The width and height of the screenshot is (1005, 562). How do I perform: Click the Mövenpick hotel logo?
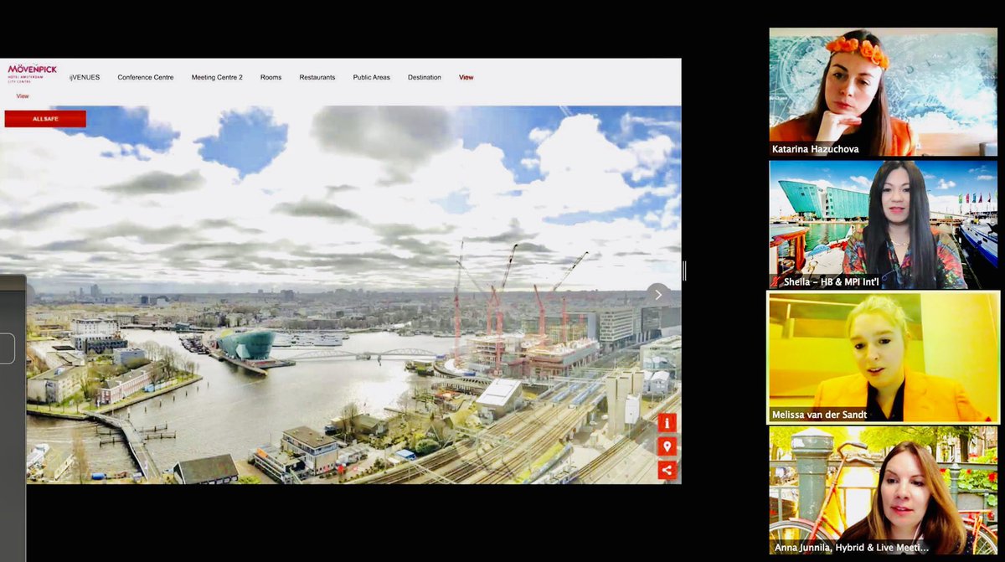(32, 73)
